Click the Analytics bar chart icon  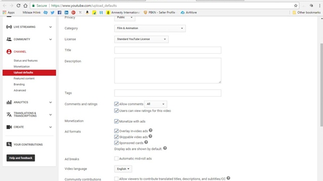pyautogui.click(x=9, y=102)
